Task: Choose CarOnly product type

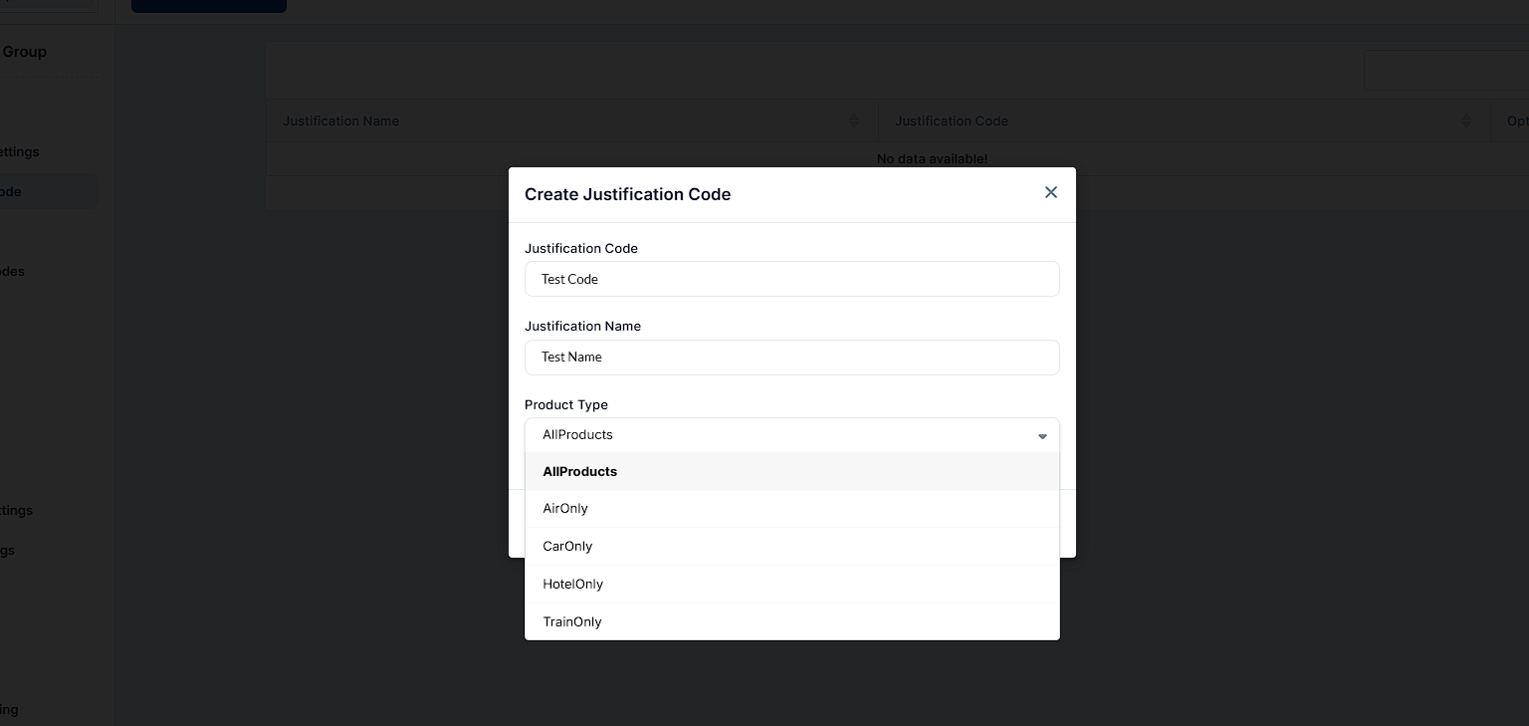Action: [791, 547]
